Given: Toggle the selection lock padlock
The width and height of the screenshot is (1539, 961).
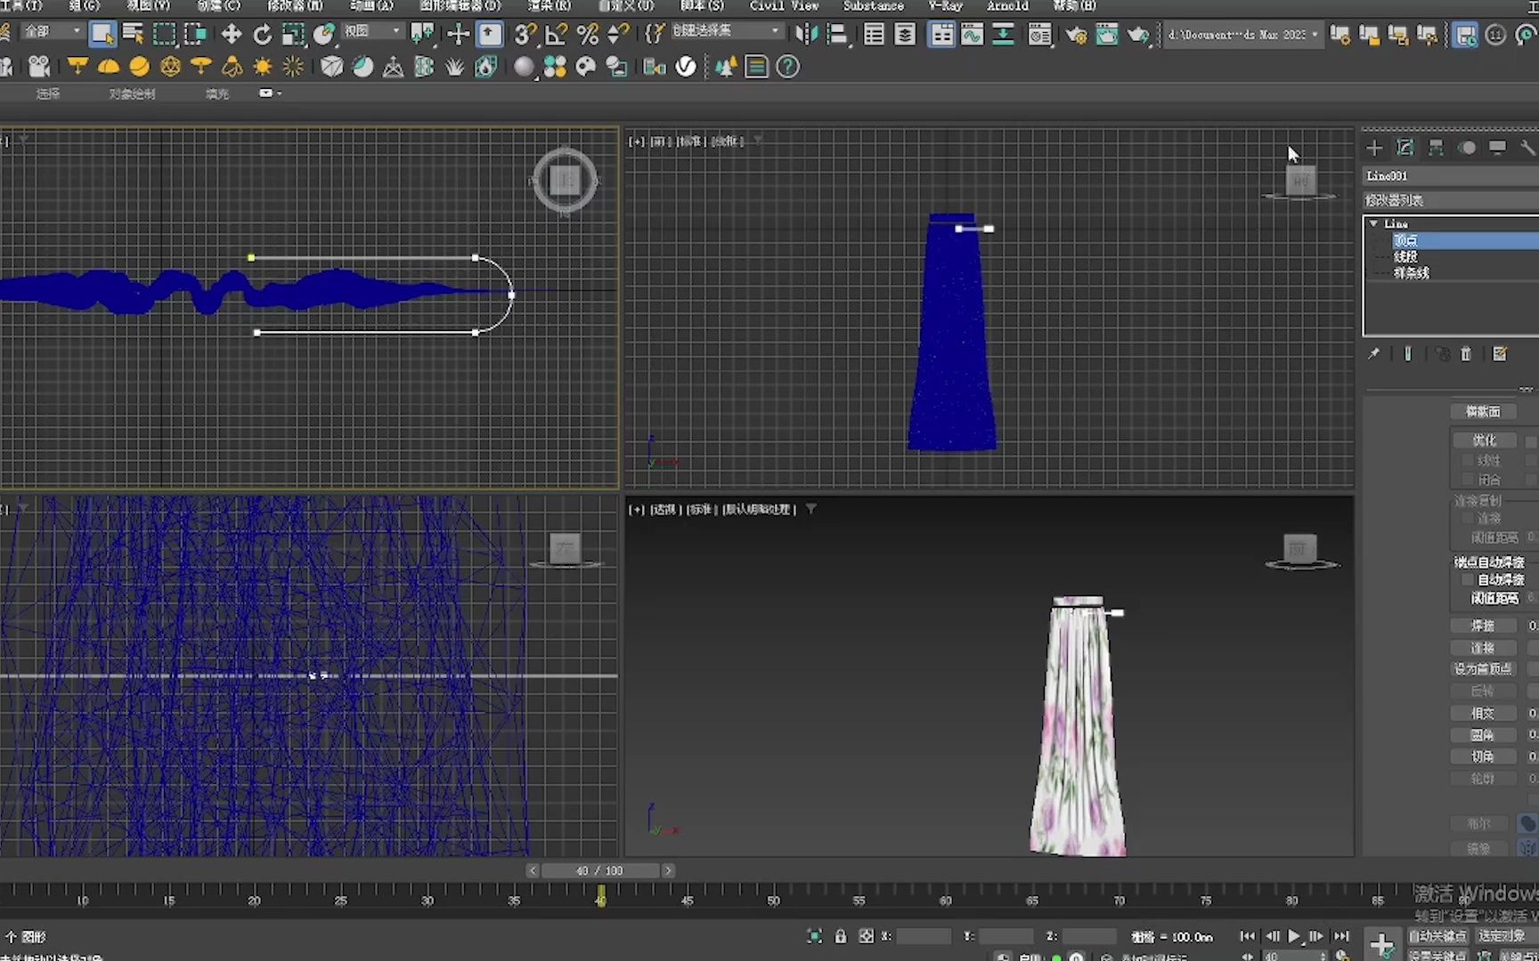Looking at the screenshot, I should tap(841, 936).
